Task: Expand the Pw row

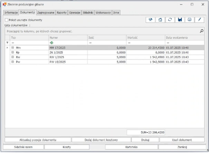Action: coord(12,62)
